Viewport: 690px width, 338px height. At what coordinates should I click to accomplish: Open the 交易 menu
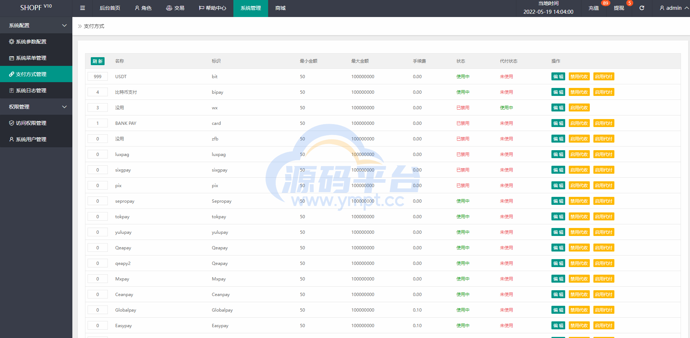(x=175, y=8)
